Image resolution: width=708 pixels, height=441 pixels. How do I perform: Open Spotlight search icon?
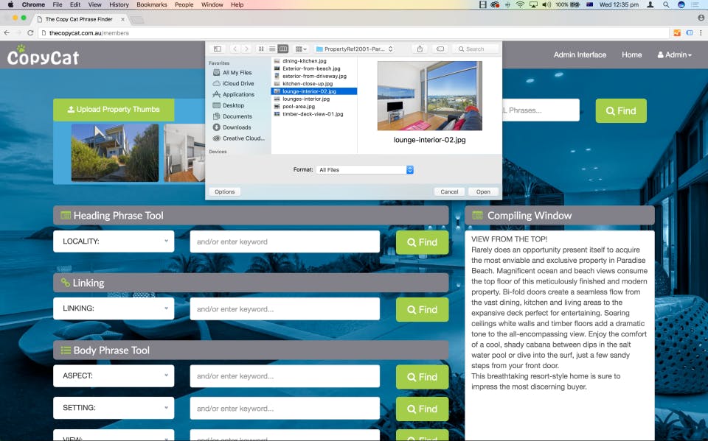[x=666, y=4]
